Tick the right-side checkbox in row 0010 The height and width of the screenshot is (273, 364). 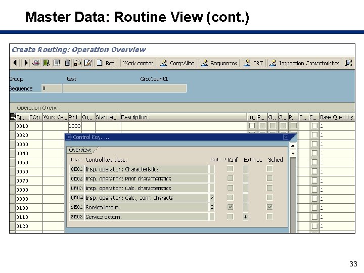pyautogui.click(x=314, y=125)
